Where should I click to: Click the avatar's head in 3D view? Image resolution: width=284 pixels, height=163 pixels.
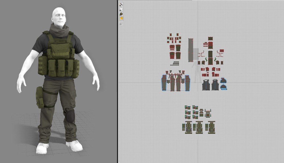(x=60, y=16)
